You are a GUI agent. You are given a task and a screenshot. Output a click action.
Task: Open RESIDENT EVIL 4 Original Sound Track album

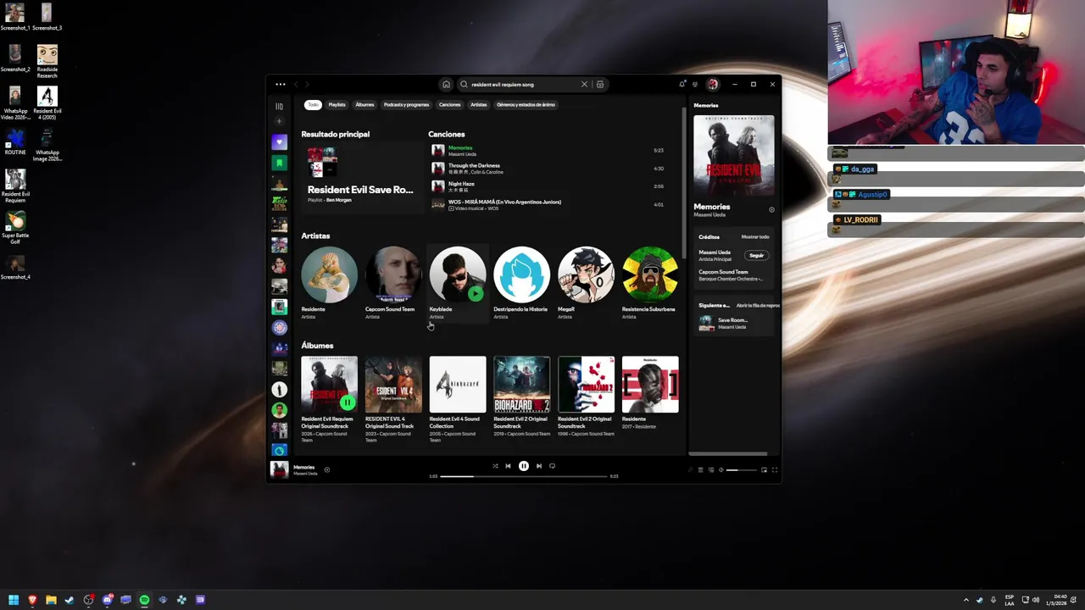pos(393,400)
